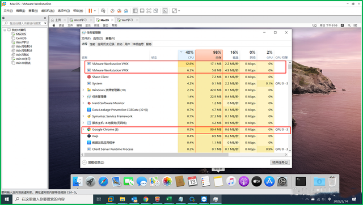This screenshot has width=363, height=205.
Task: Toggle the thumbnail bar view icon
Action: coord(142,11)
